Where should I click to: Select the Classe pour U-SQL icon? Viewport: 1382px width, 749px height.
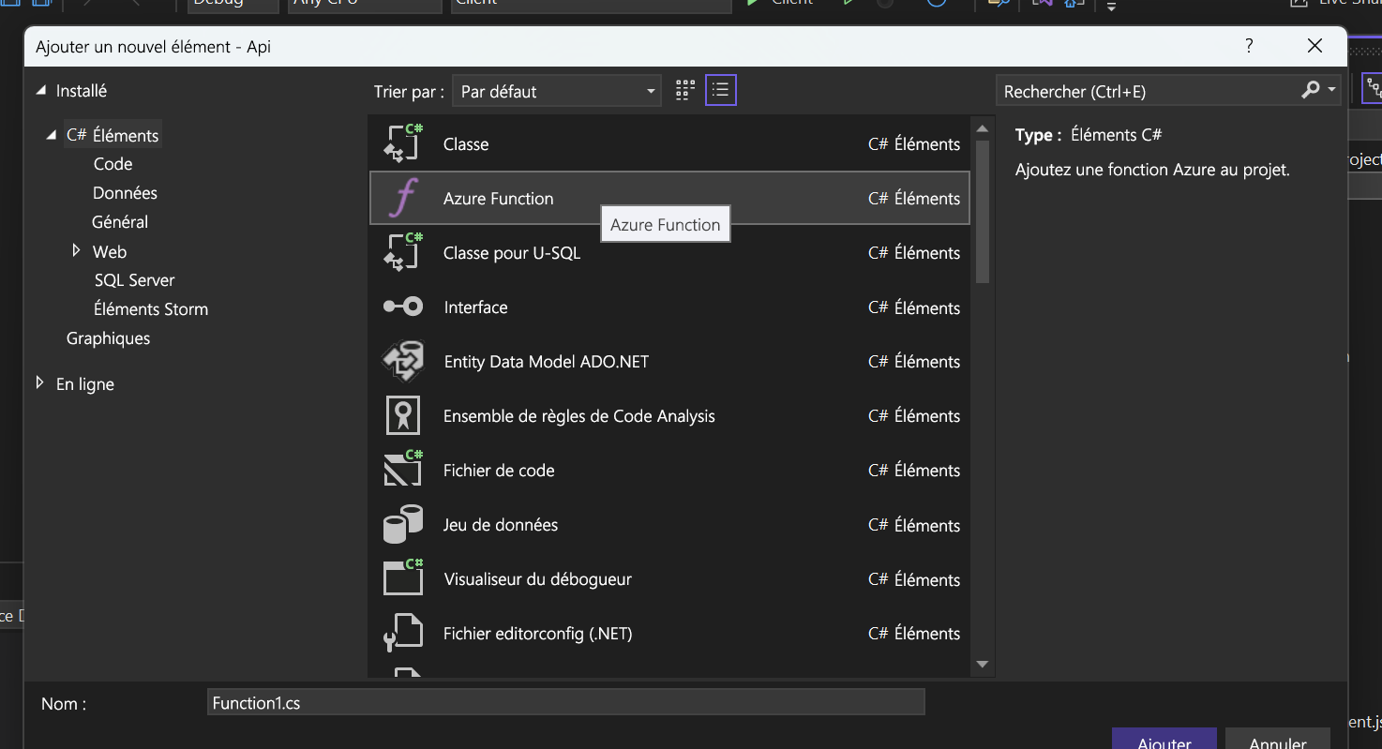point(404,252)
